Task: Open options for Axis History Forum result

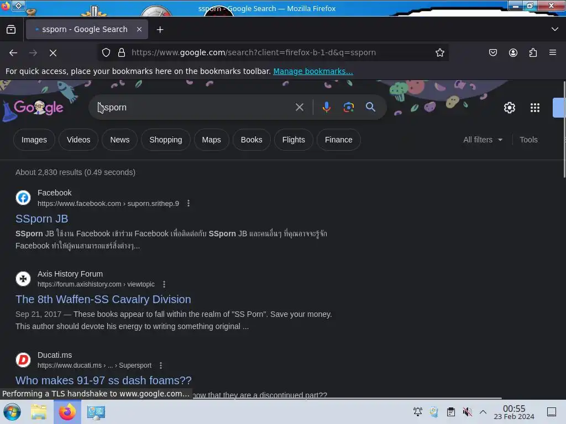Action: [164, 284]
